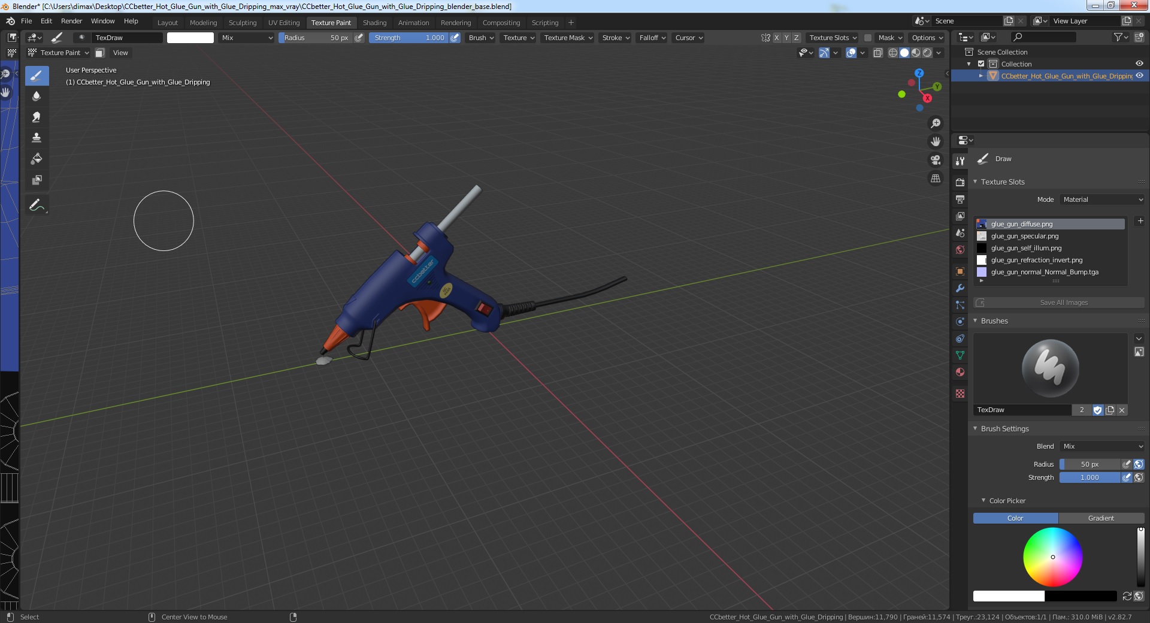
Task: Click the white brush color swatch in header
Action: click(190, 38)
